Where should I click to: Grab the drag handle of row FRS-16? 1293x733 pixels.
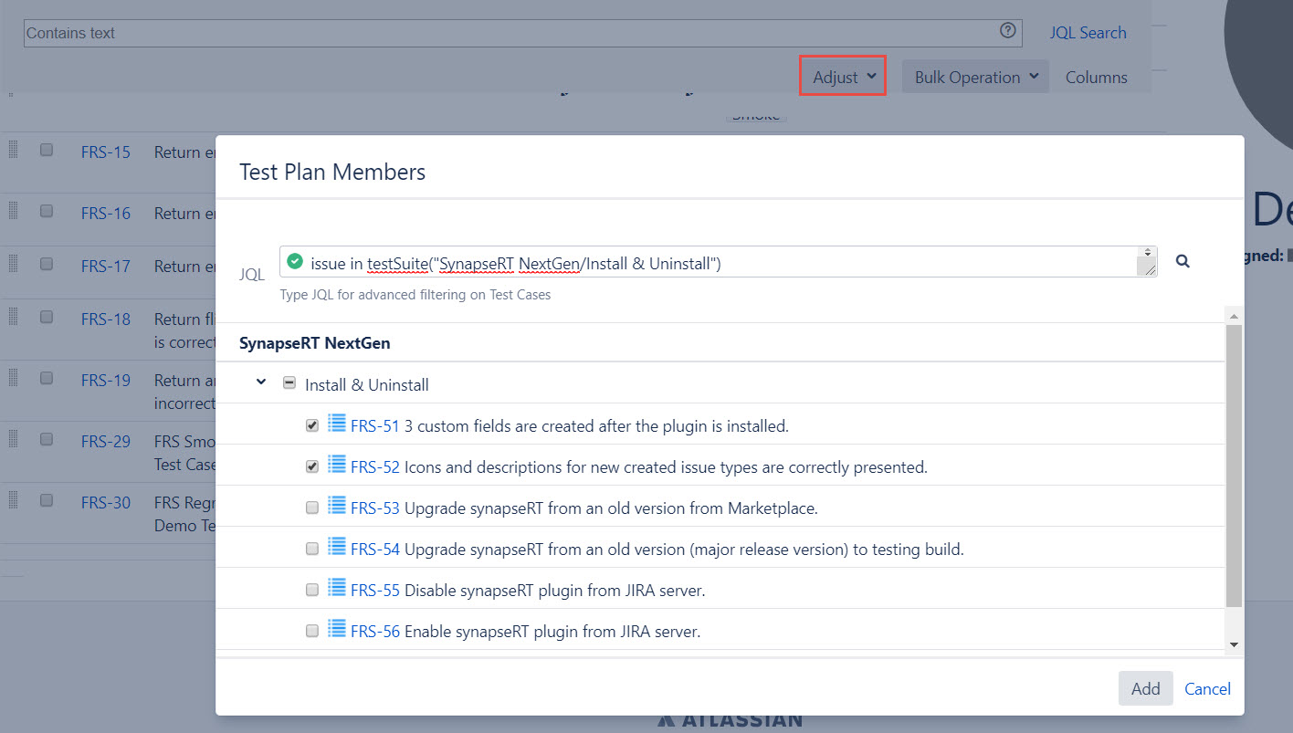tap(14, 211)
